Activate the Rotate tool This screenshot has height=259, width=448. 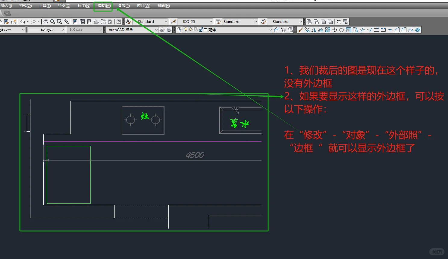341,30
